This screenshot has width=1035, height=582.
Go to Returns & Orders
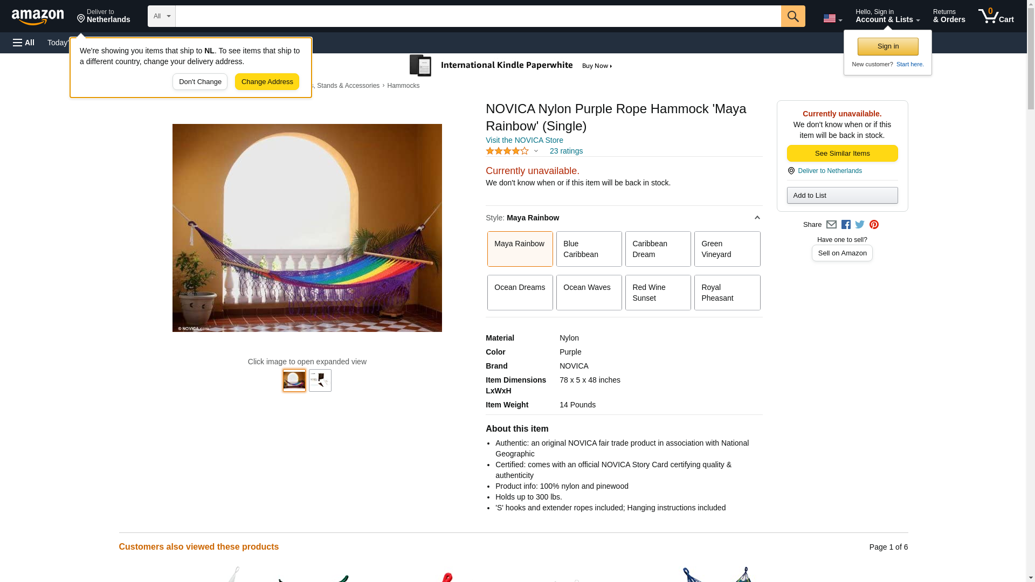point(949,16)
